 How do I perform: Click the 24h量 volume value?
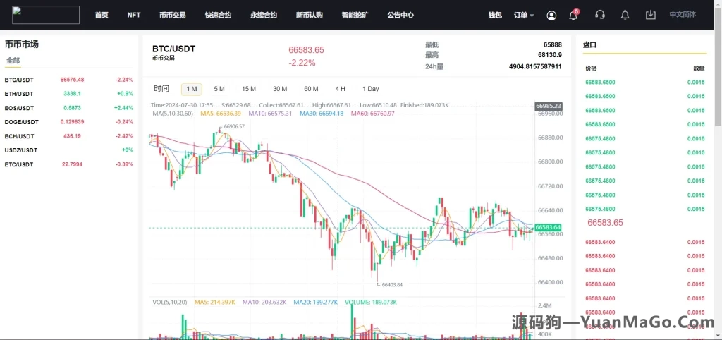point(535,66)
